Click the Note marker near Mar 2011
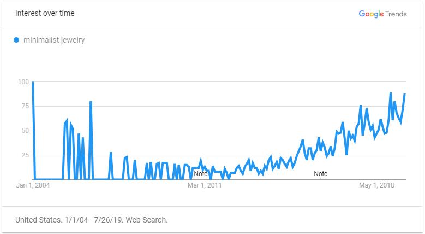Screen dimensions: 425x234 click(201, 174)
